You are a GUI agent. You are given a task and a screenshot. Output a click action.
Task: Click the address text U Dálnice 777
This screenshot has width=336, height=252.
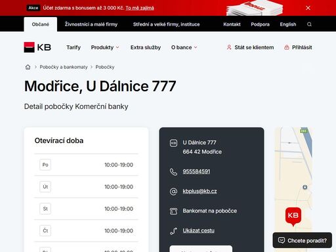(199, 142)
